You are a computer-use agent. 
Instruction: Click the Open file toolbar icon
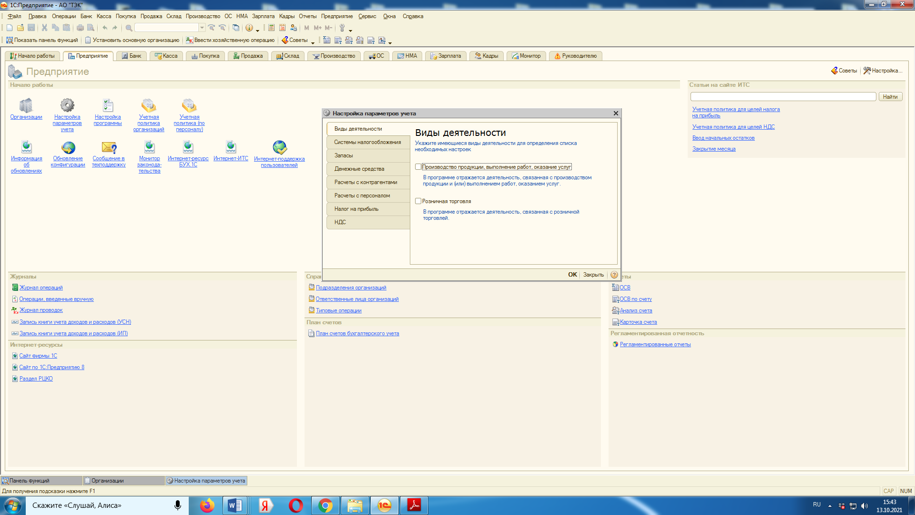click(x=20, y=28)
